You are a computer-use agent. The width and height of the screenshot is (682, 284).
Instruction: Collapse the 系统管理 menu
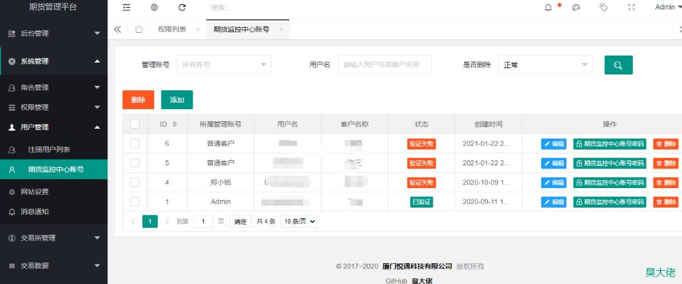click(x=97, y=61)
